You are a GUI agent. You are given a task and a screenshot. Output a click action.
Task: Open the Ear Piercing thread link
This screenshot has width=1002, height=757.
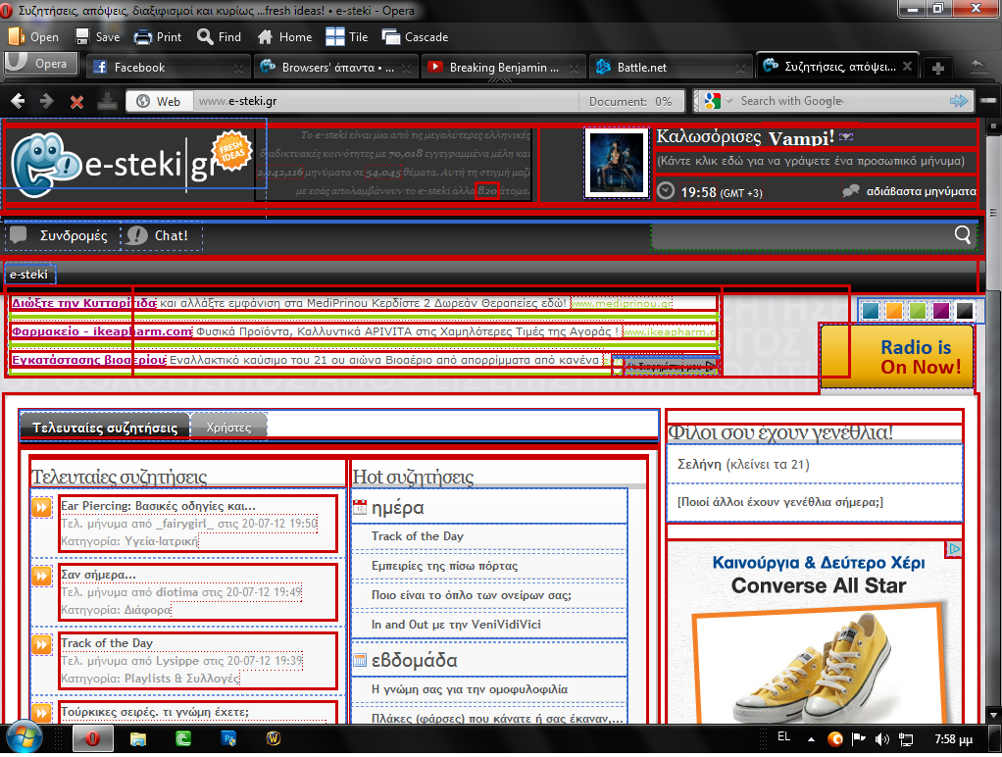point(158,506)
